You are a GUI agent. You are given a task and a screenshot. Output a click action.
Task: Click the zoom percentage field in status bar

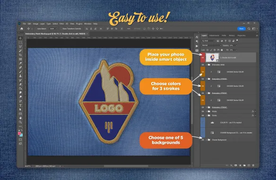click(x=27, y=166)
